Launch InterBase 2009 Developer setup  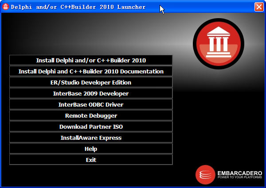tap(91, 93)
